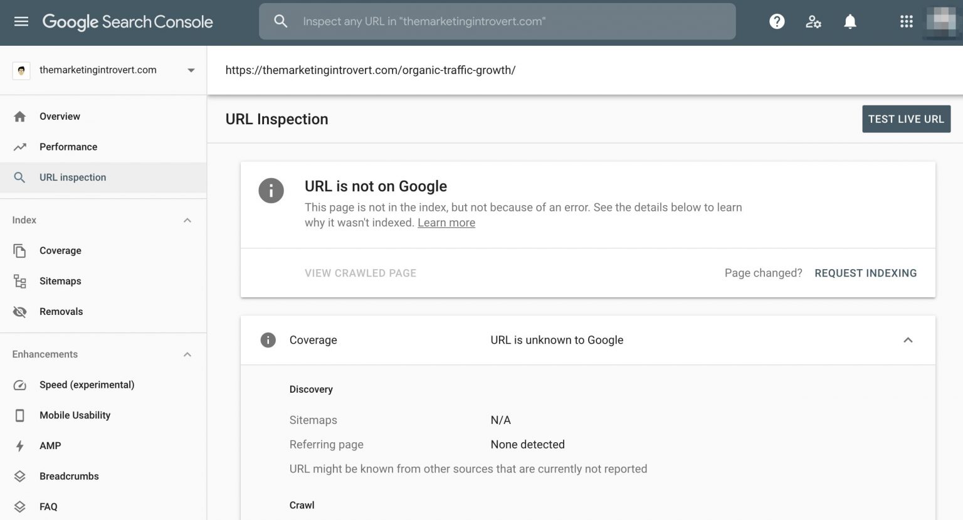Click the Sitemaps sidebar icon
The height and width of the screenshot is (520, 963).
click(x=19, y=280)
